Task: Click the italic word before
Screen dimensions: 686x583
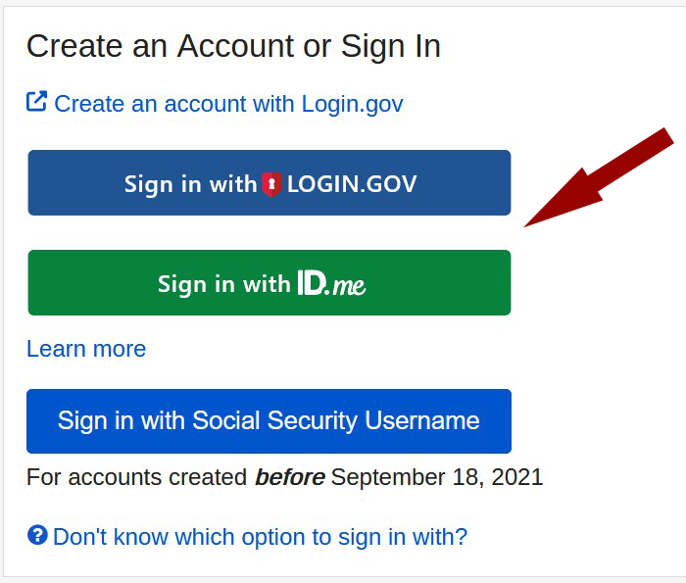Action: click(x=289, y=478)
